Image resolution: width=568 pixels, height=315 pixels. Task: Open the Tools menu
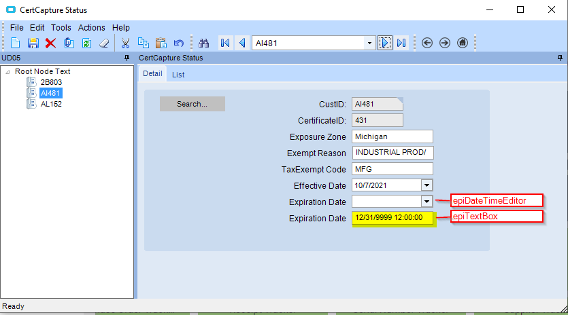[x=61, y=27]
